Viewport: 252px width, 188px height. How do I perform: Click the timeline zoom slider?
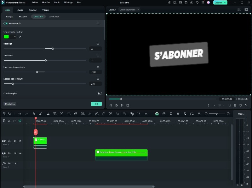[x=217, y=114]
